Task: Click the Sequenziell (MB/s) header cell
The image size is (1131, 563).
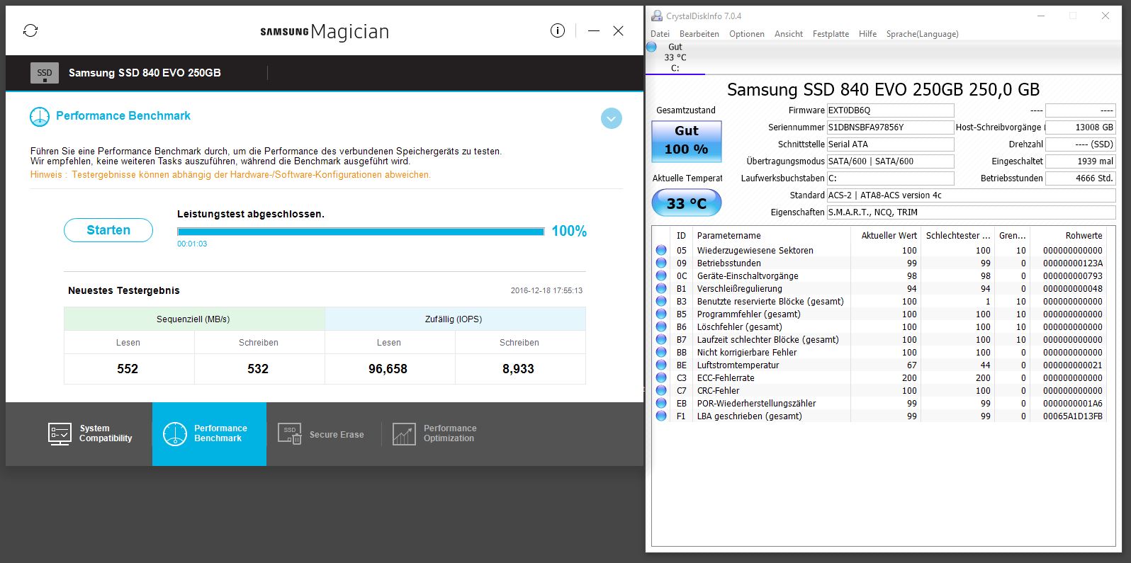Action: click(x=193, y=319)
